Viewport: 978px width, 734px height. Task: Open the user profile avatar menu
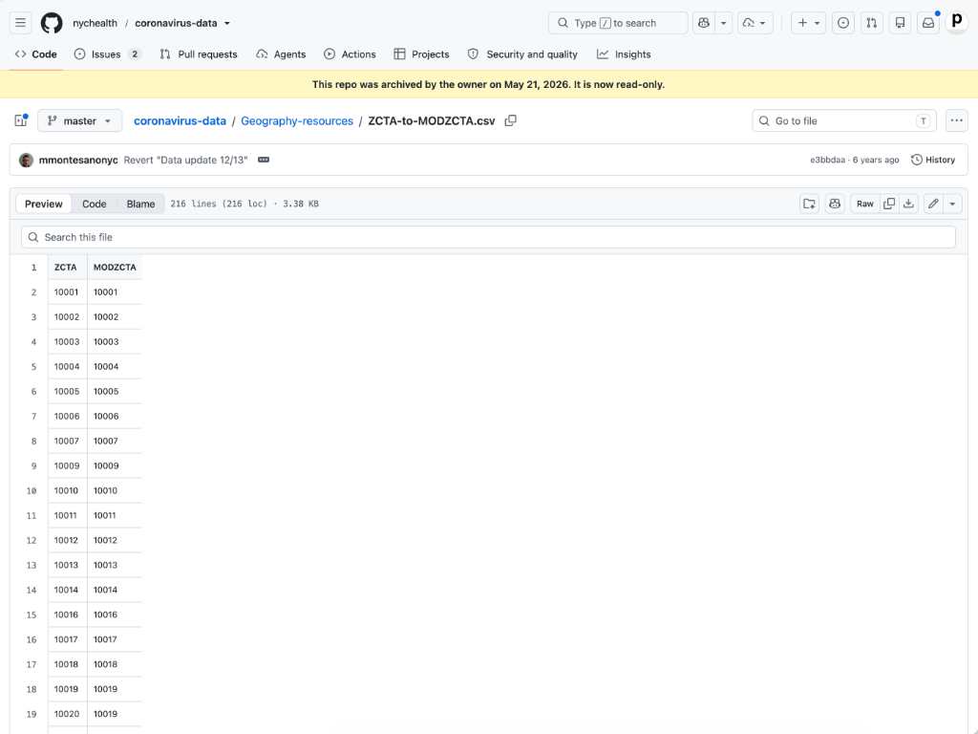pyautogui.click(x=956, y=22)
